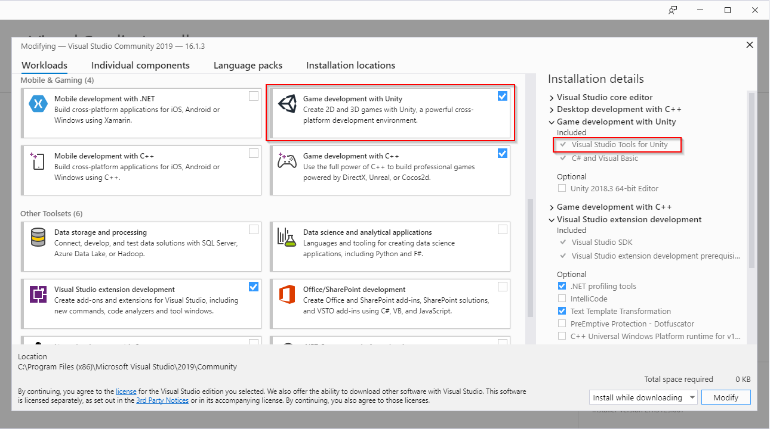Click the Data storage database icon
The height and width of the screenshot is (429, 770).
pos(38,237)
